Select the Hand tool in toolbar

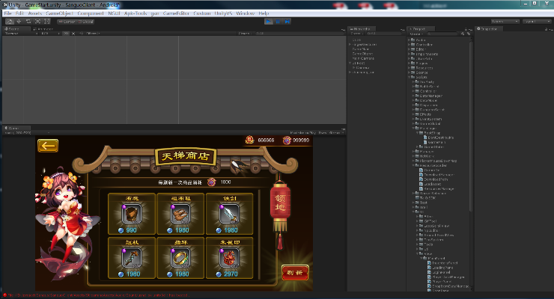pos(9,22)
